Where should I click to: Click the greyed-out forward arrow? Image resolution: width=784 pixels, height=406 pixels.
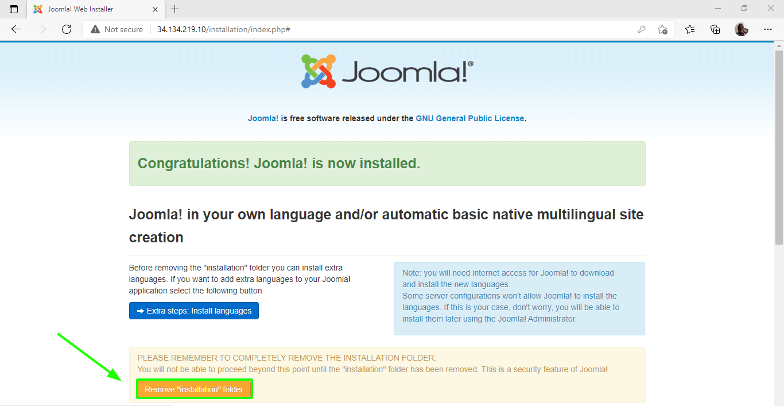[x=41, y=29]
